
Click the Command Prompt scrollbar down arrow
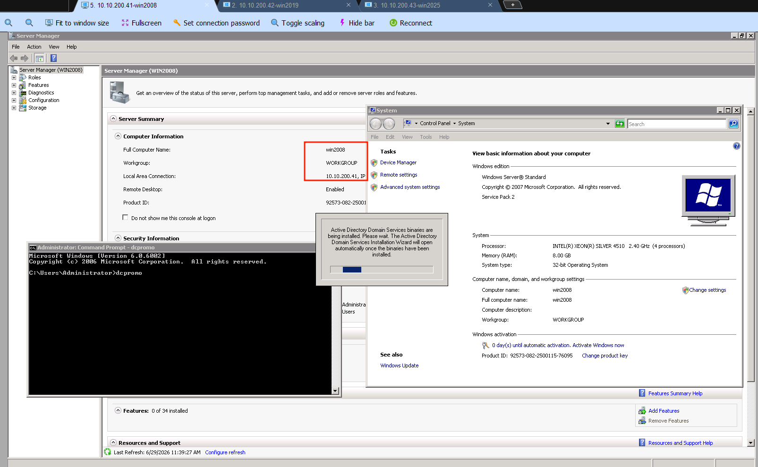(x=335, y=391)
